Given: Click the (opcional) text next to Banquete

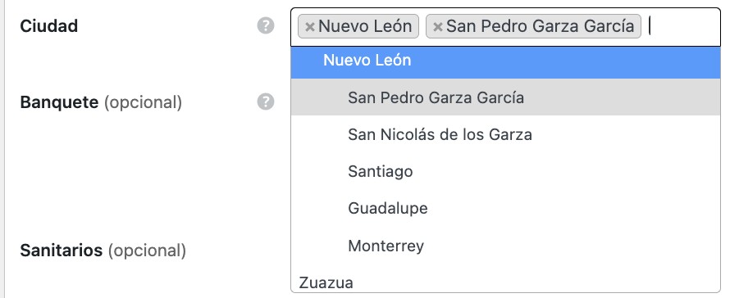Looking at the screenshot, I should coord(143,102).
